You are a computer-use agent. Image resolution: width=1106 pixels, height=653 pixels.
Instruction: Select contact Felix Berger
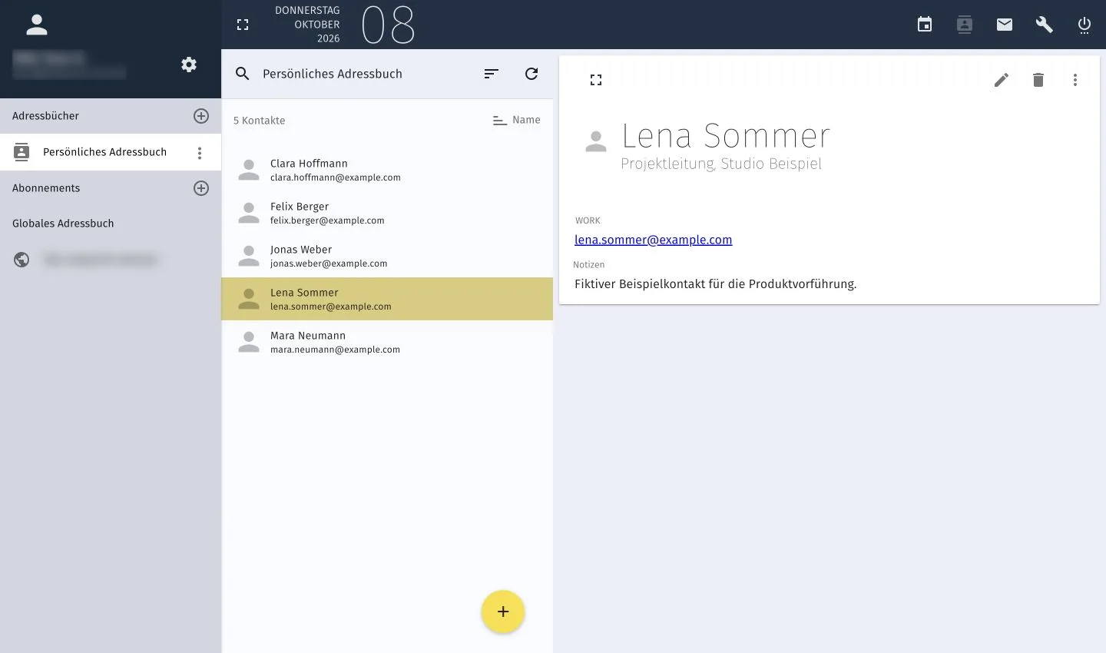(387, 213)
